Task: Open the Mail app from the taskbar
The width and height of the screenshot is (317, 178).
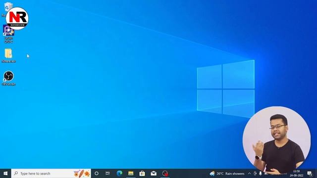Action: [x=154, y=174]
